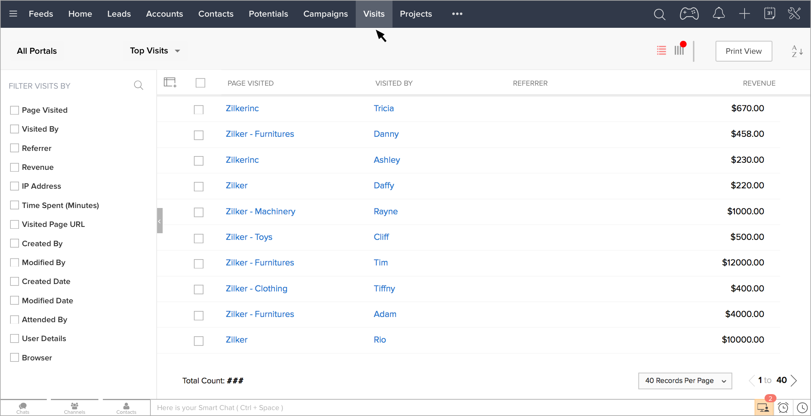
Task: Open the Zilker - Toys page link
Action: click(x=249, y=237)
